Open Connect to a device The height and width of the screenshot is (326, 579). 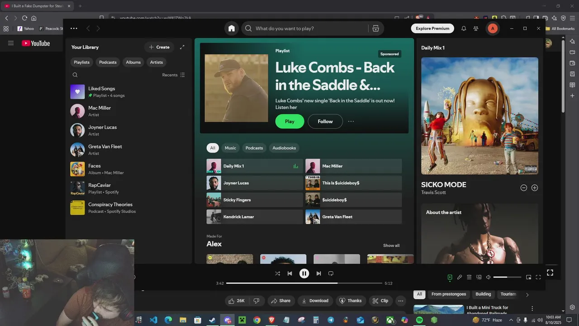pyautogui.click(x=479, y=277)
